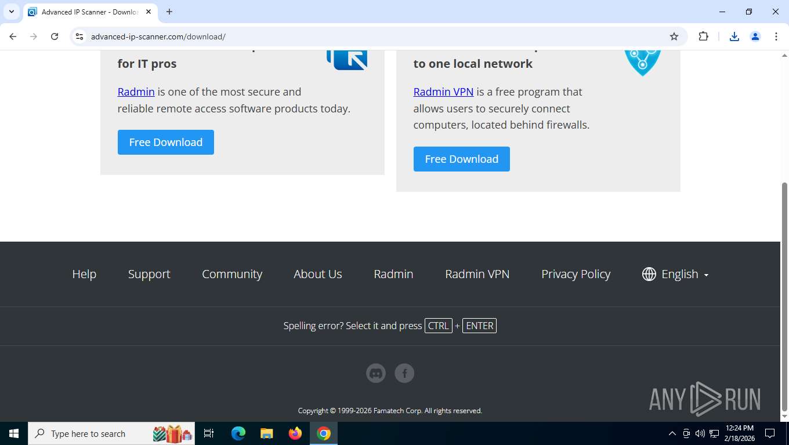Image resolution: width=789 pixels, height=445 pixels.
Task: Click the Radmin VPN shield icon
Action: click(x=642, y=63)
